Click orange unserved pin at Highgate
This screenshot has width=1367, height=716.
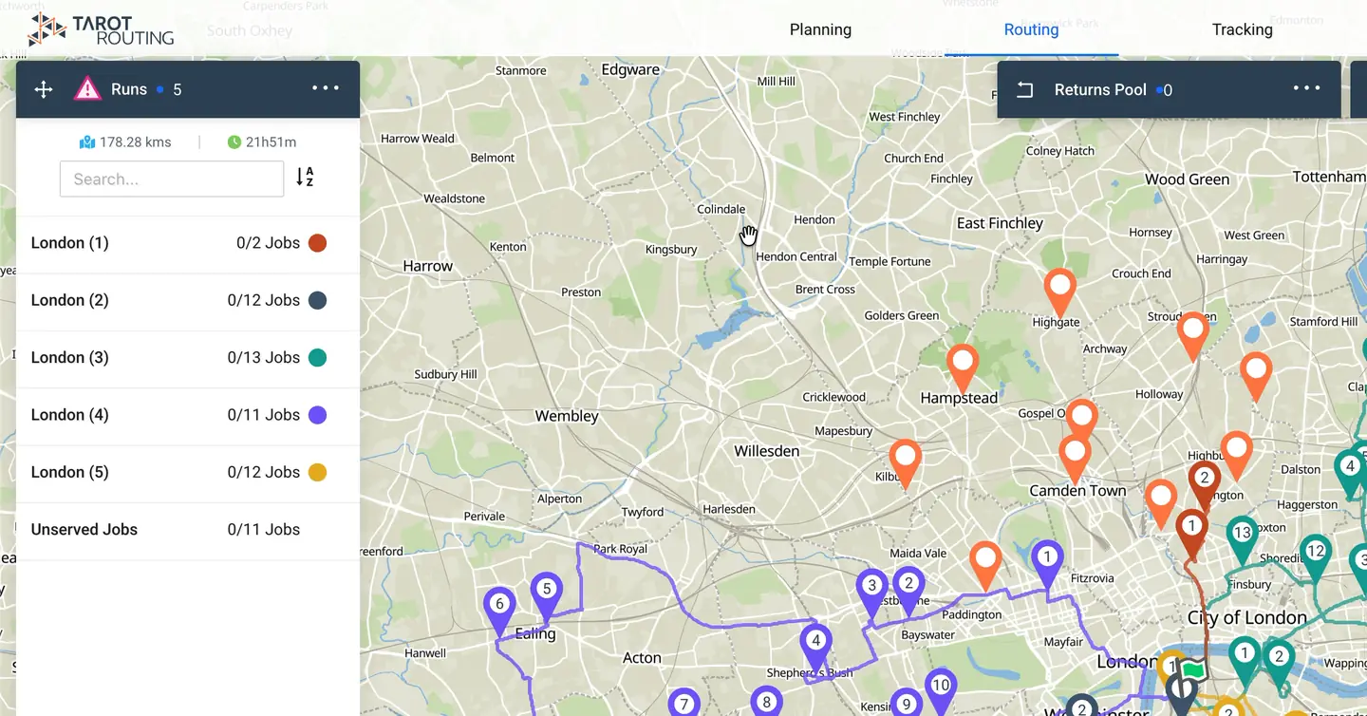tap(1059, 292)
